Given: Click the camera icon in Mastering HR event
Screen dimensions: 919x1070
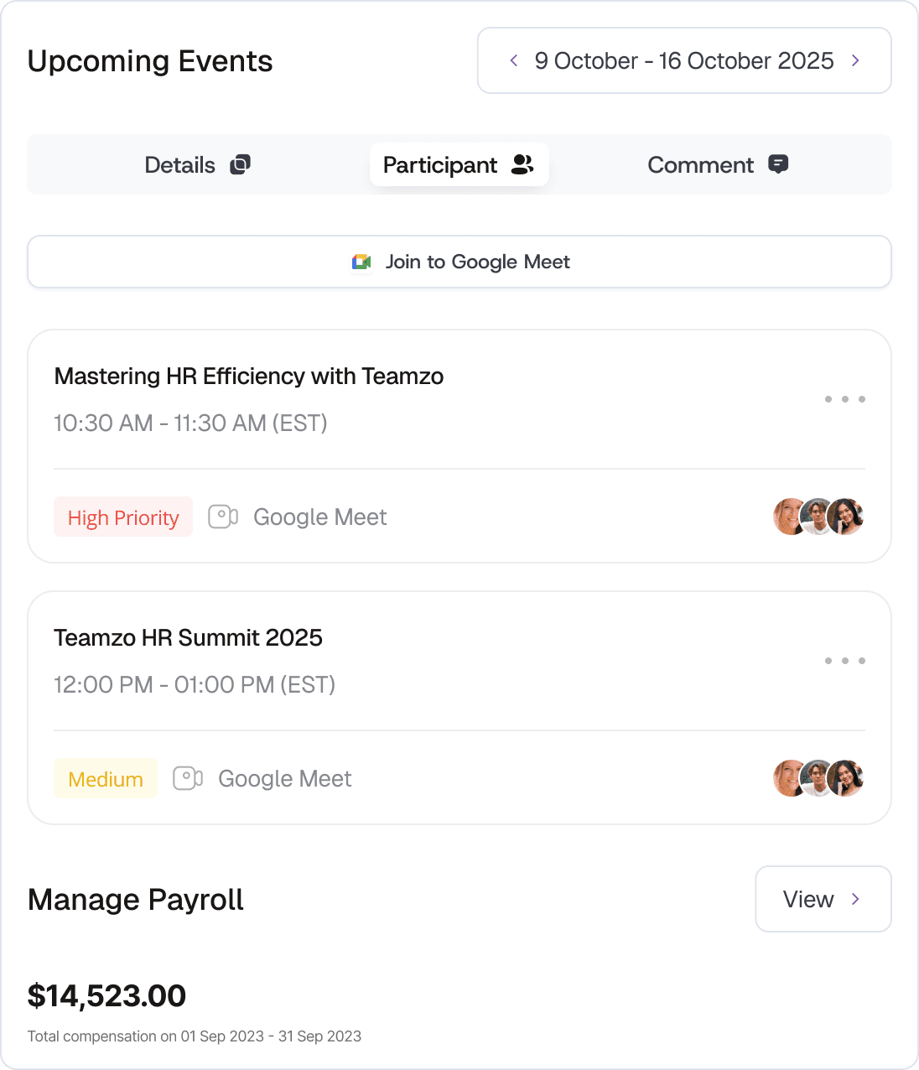Looking at the screenshot, I should coord(223,517).
